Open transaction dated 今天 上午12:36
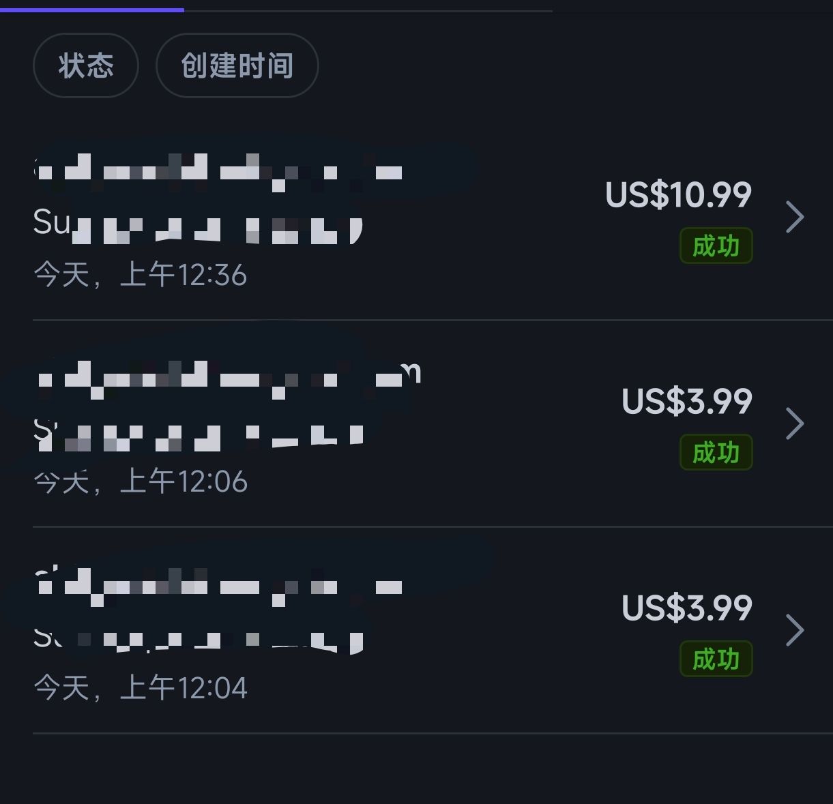This screenshot has height=804, width=833. (433, 218)
